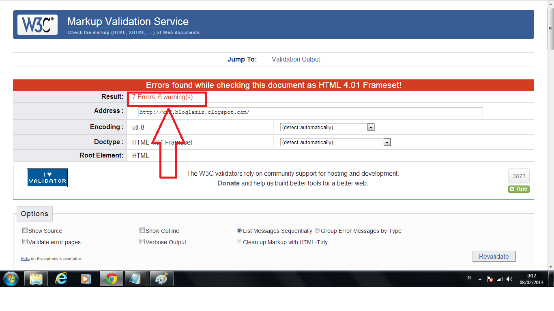Viewport: 554px width, 311px height.
Task: Enable Clean up Markup with HTML-Tidy
Action: [239, 242]
